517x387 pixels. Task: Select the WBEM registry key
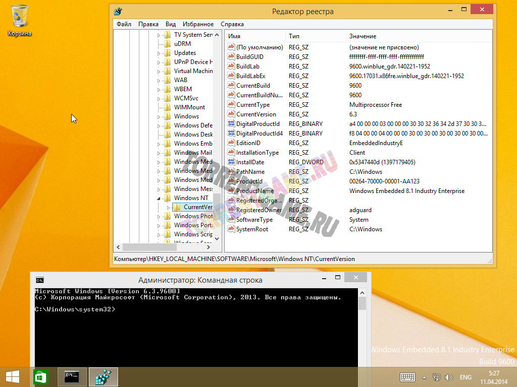tap(183, 89)
